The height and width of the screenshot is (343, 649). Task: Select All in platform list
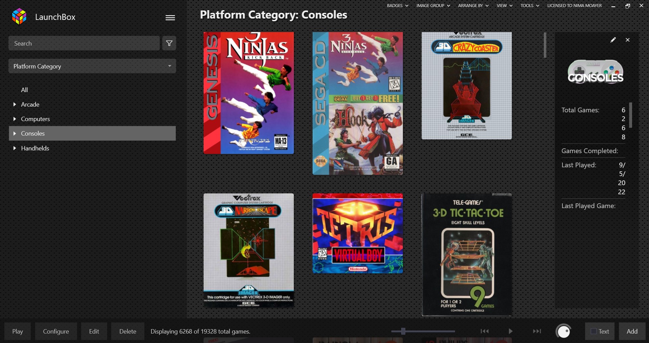pos(24,90)
